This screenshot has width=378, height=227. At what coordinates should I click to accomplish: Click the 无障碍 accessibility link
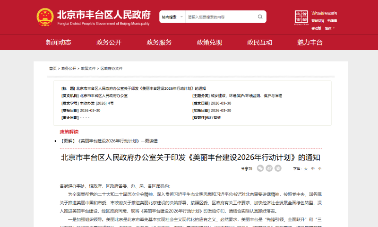333,21
